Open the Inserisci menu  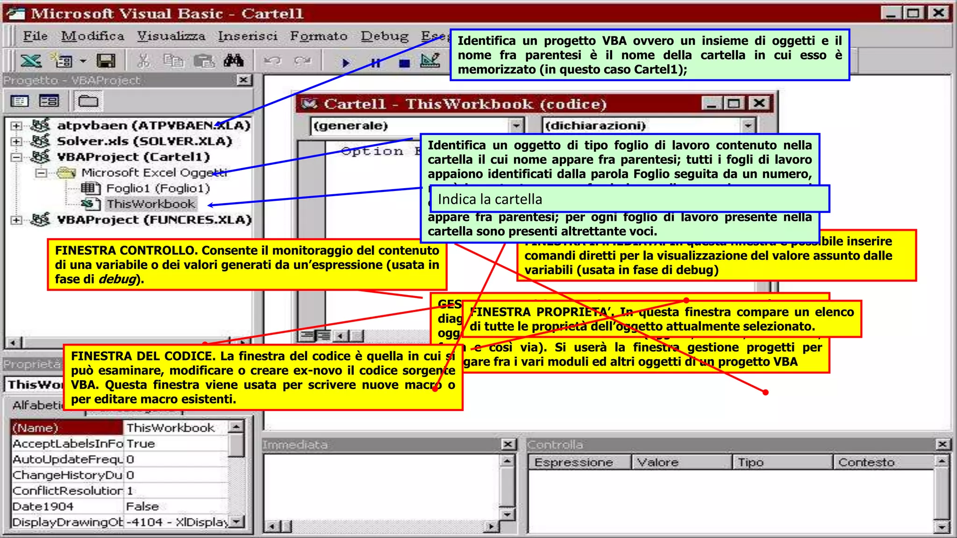pos(248,36)
